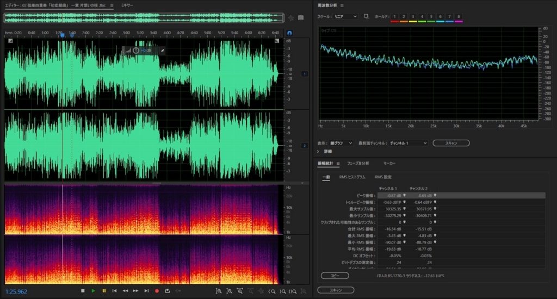This screenshot has width=557, height=299.
Task: Toggle Hold button 1
Action: click(x=394, y=17)
